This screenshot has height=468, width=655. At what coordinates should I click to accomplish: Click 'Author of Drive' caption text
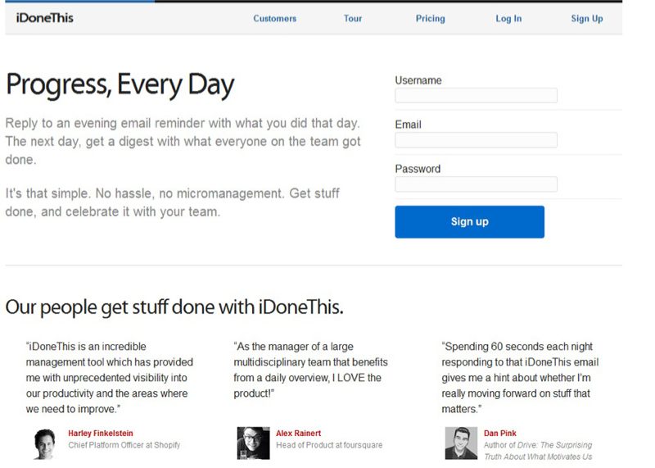tap(538, 451)
